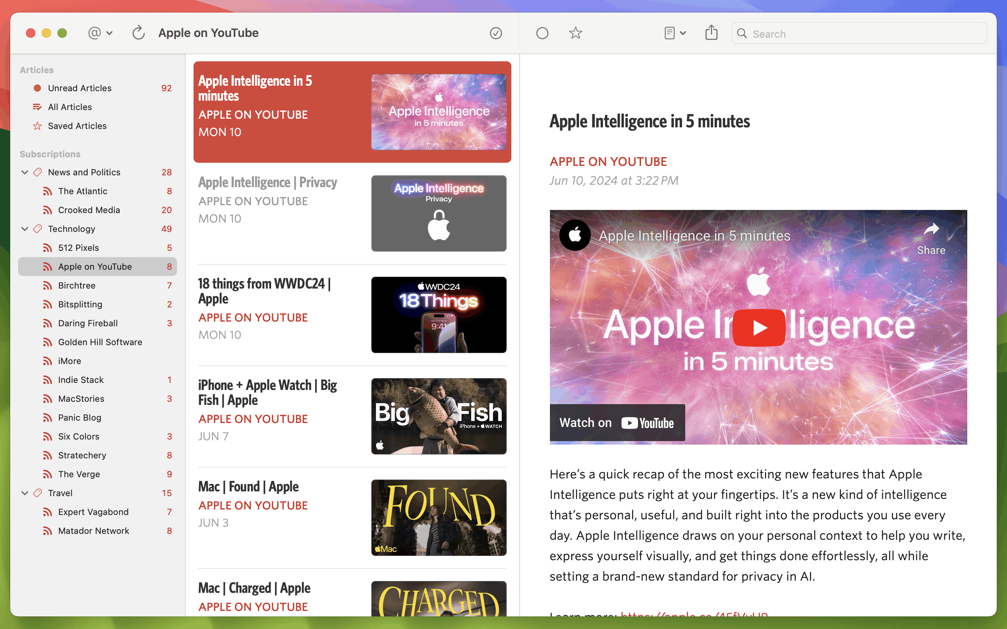Click the article headline in reading pane
The height and width of the screenshot is (629, 1007).
click(x=649, y=121)
